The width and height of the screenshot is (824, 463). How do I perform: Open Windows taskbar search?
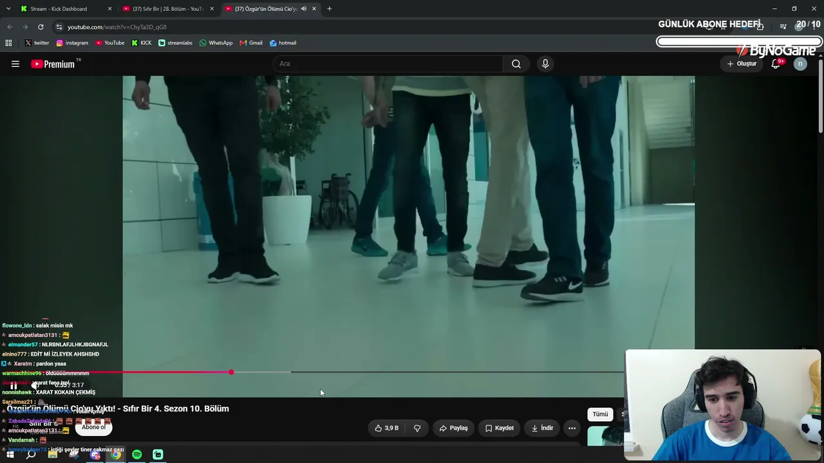pyautogui.click(x=31, y=455)
